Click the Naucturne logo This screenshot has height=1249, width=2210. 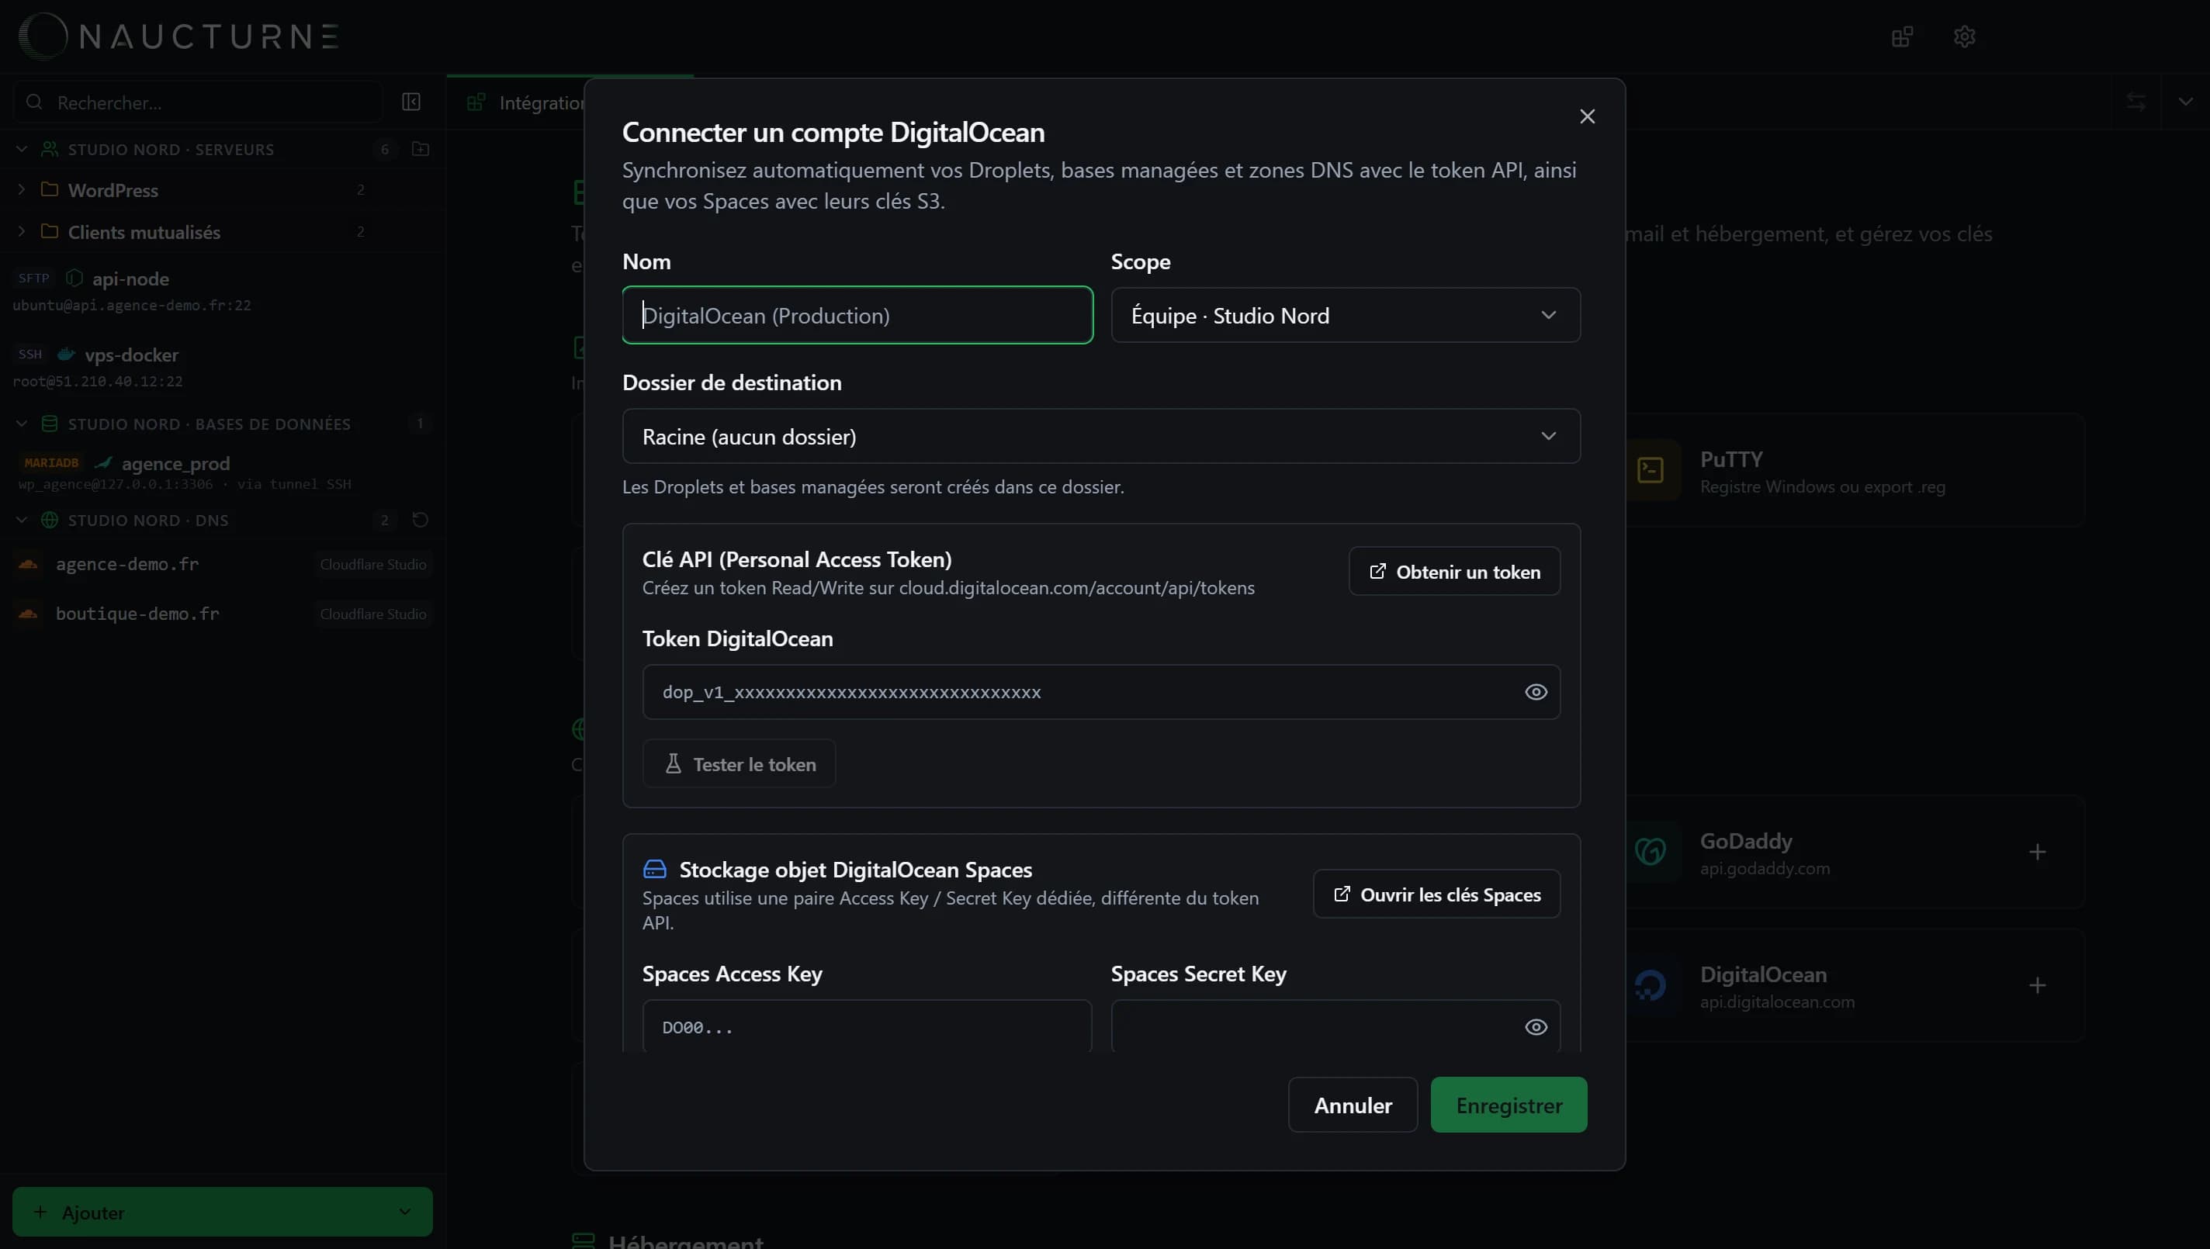coord(178,36)
